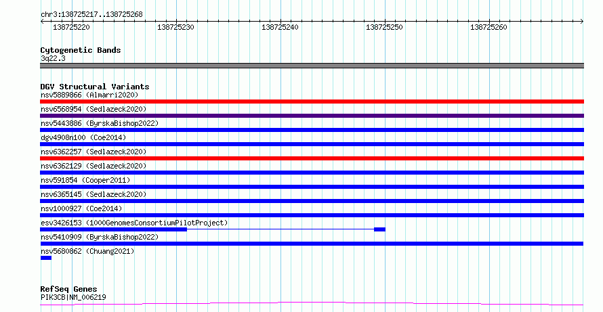603x312 pixels.
Task: Click ruler position 138725230
Action: click(x=175, y=27)
